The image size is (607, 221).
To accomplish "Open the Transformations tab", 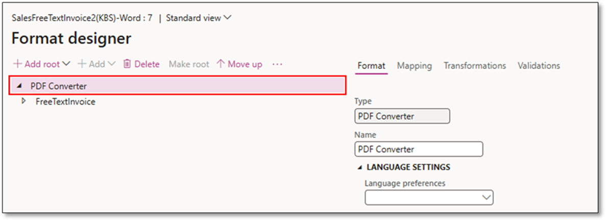I will click(474, 66).
